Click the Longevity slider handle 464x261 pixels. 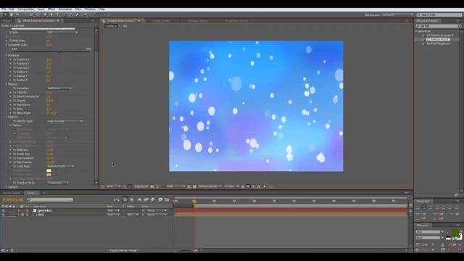[x=59, y=51]
